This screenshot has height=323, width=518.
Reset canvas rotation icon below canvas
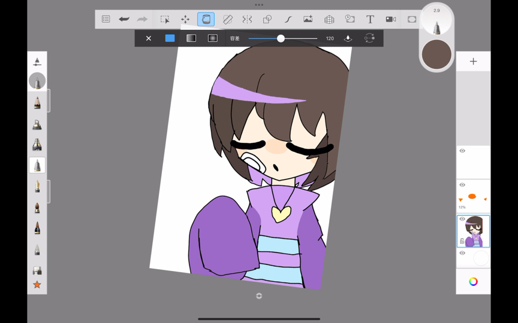click(x=259, y=296)
